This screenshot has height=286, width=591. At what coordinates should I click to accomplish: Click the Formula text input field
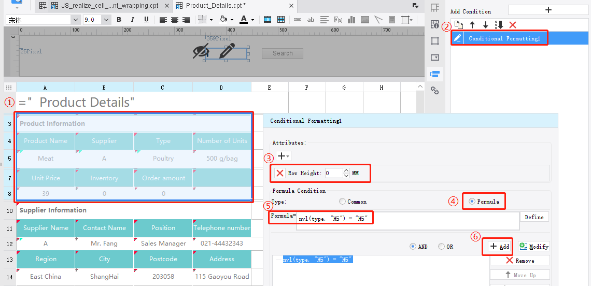coord(407,220)
